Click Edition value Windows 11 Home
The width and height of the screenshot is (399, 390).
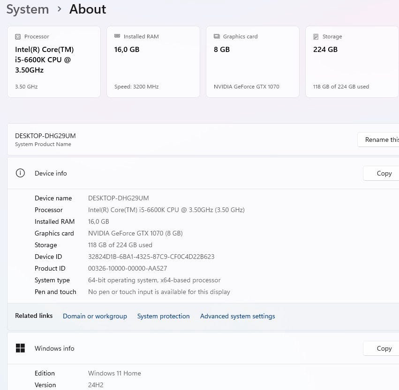(114, 373)
